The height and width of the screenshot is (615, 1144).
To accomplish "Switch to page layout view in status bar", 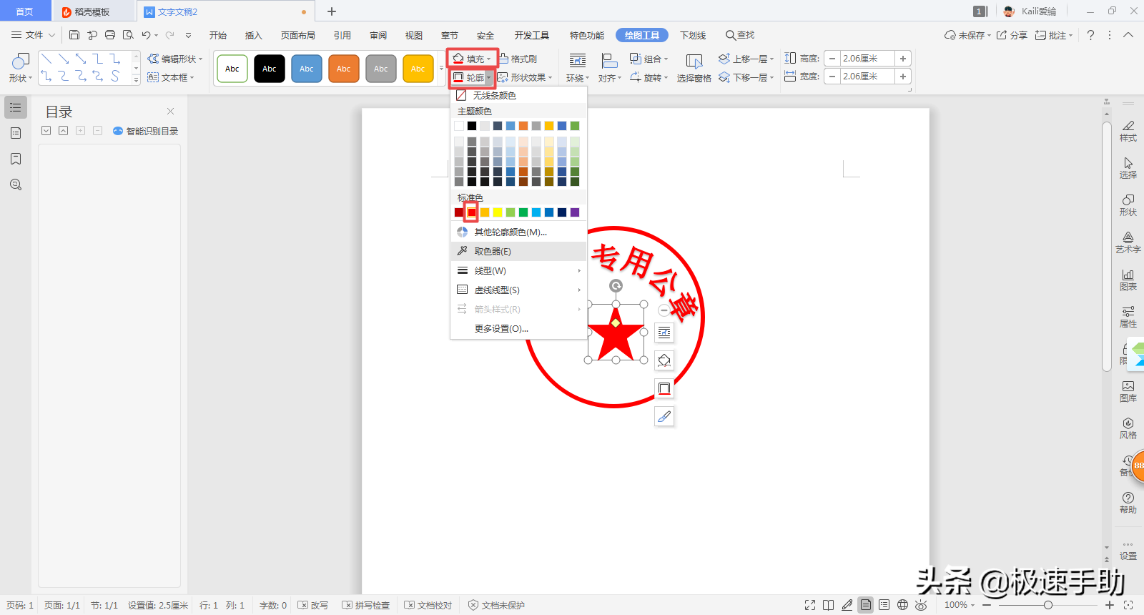I will click(866, 605).
